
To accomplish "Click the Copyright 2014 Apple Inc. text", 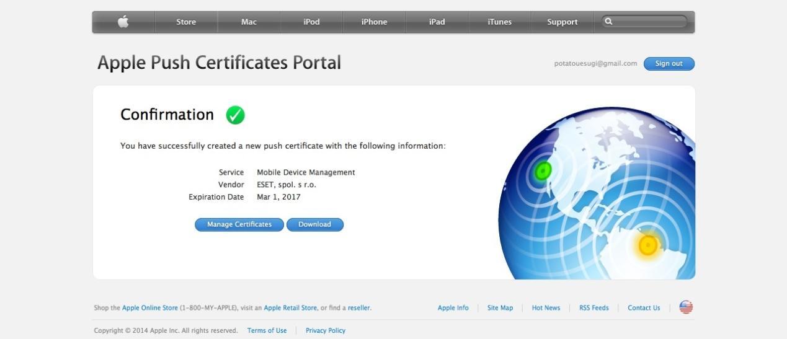I will (x=166, y=331).
